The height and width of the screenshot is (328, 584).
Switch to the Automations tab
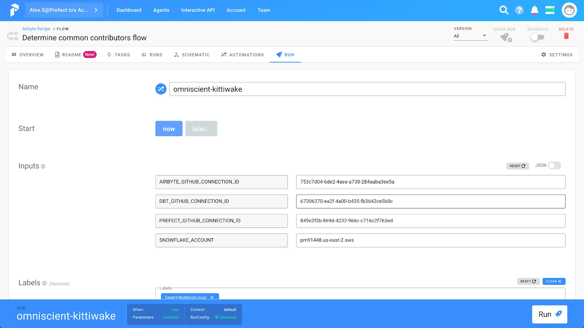coord(242,55)
